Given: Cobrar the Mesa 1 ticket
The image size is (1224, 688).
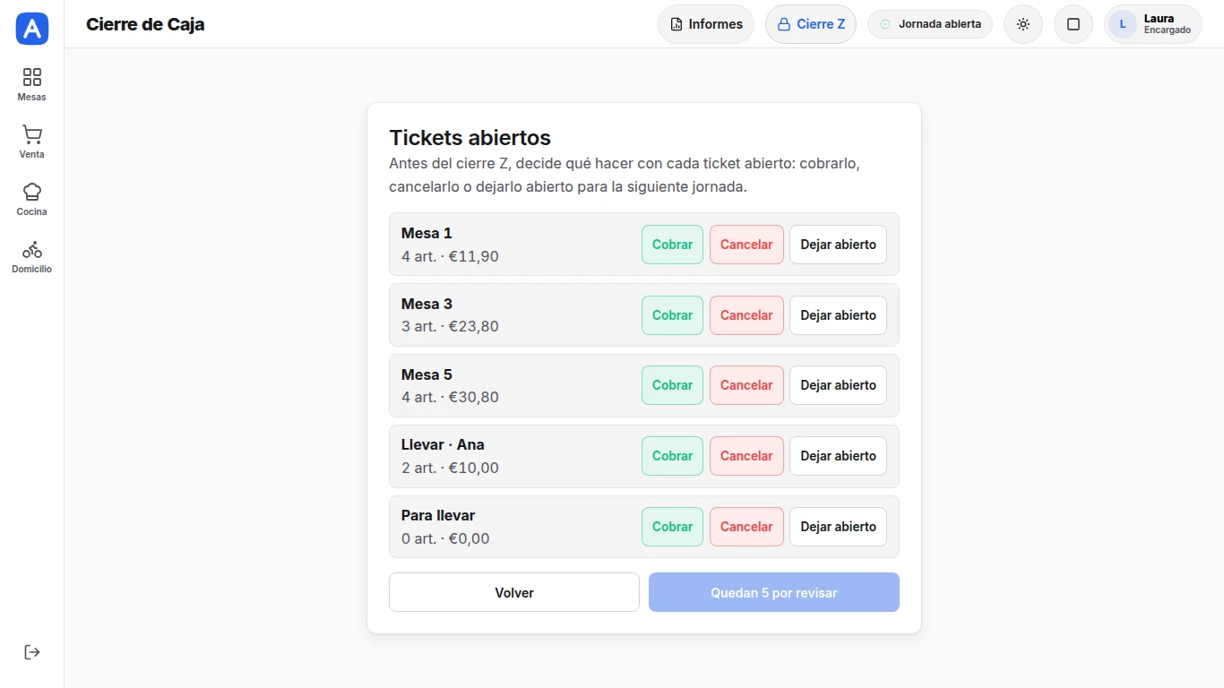Looking at the screenshot, I should 672,245.
